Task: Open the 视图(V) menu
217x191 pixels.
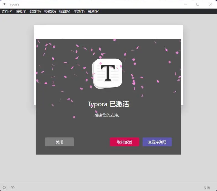Action: [x=65, y=12]
